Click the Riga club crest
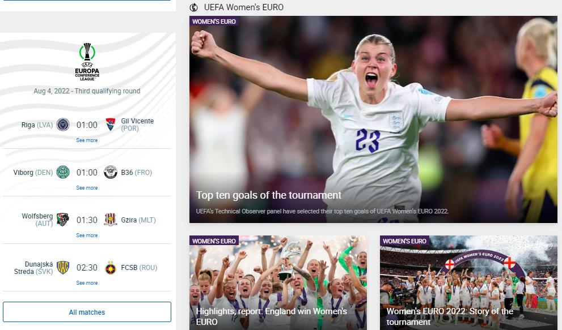The height and width of the screenshot is (330, 562). pos(63,125)
